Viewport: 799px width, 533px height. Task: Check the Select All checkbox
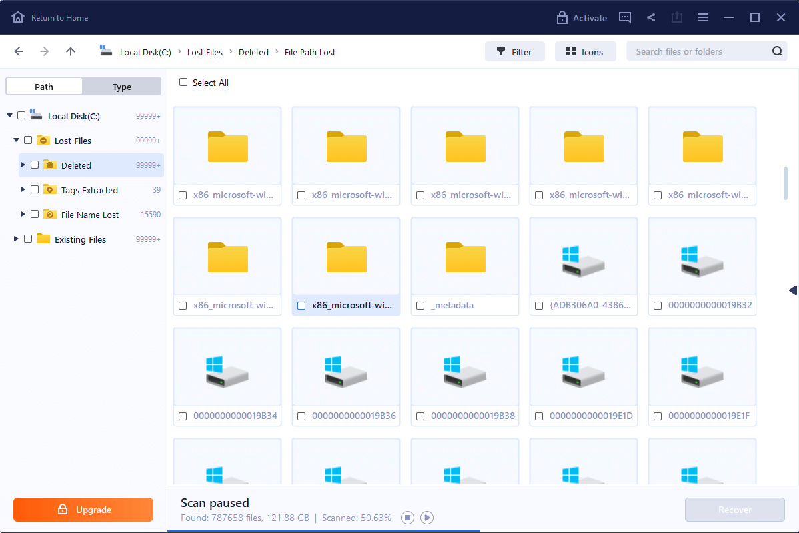tap(183, 83)
